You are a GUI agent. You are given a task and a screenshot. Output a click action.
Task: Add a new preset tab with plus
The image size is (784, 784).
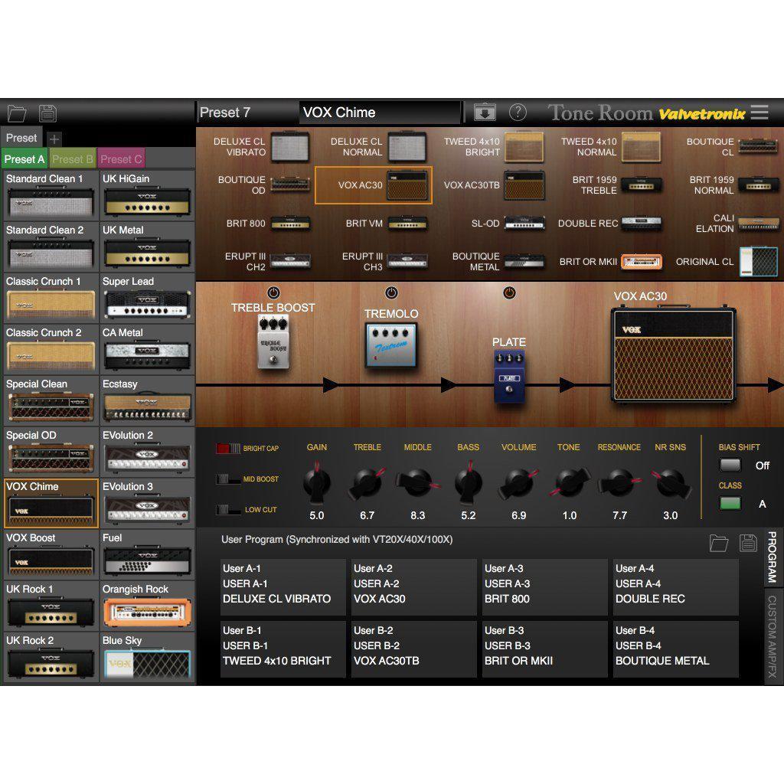pos(54,139)
